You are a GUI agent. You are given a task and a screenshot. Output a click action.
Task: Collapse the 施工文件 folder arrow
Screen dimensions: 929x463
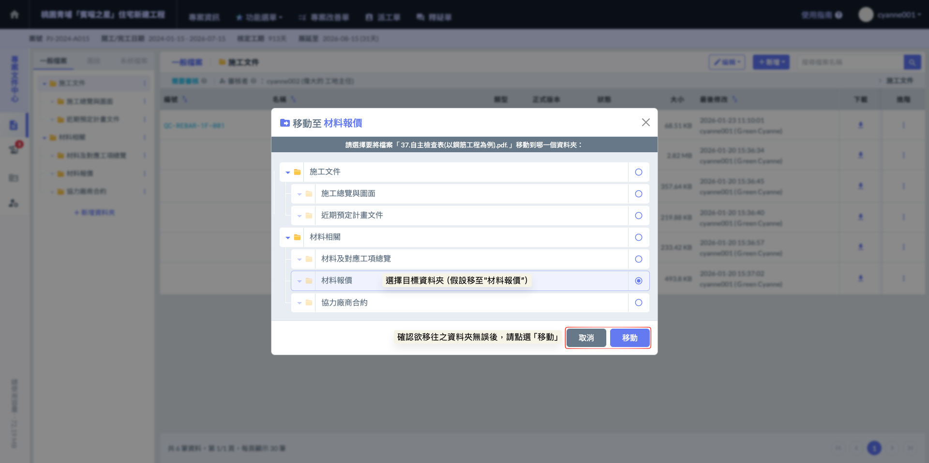288,173
